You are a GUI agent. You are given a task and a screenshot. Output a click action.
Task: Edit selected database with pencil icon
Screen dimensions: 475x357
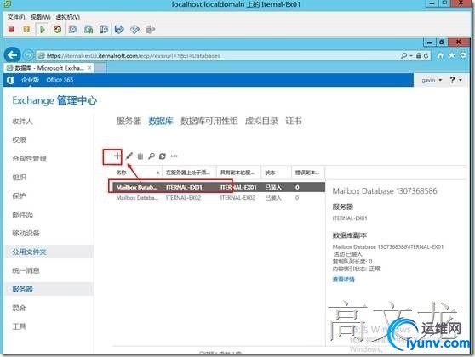(x=129, y=156)
